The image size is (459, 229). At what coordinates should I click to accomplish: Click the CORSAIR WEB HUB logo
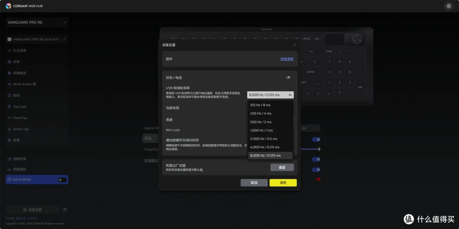coord(24,6)
